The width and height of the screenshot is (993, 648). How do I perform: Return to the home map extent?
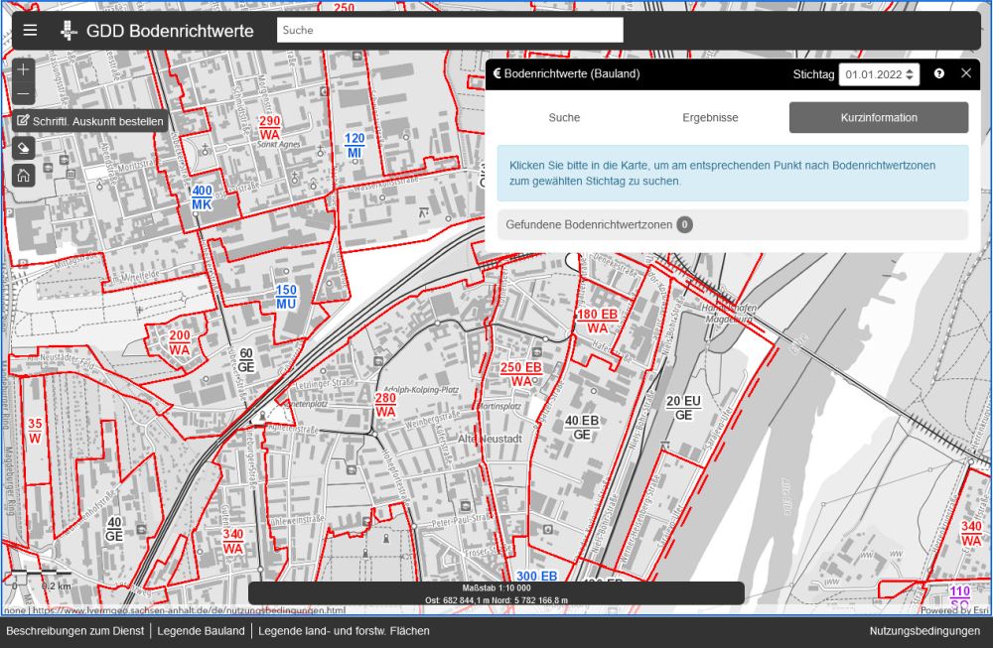[24, 176]
